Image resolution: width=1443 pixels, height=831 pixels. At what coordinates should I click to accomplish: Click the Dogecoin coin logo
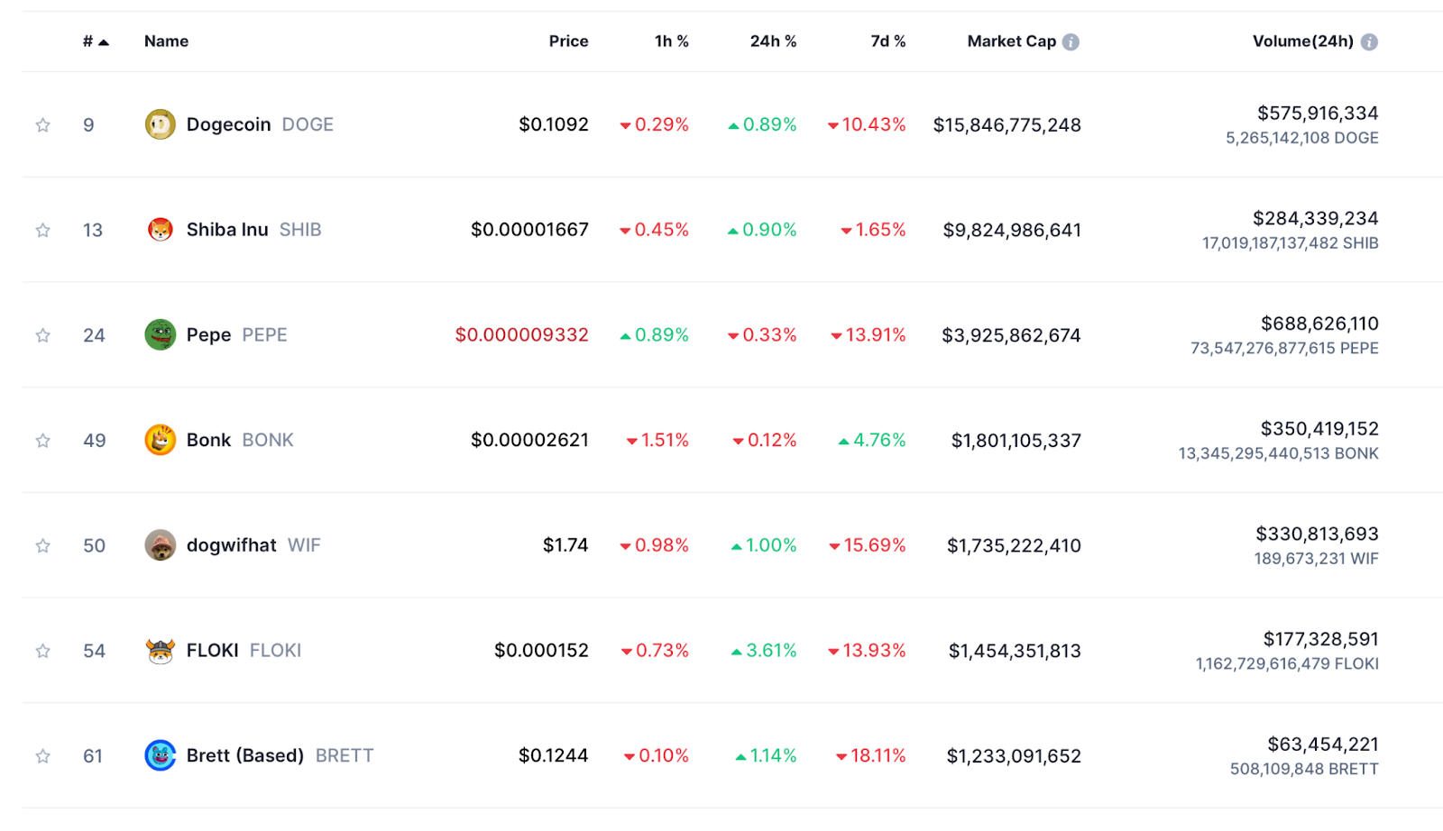161,124
